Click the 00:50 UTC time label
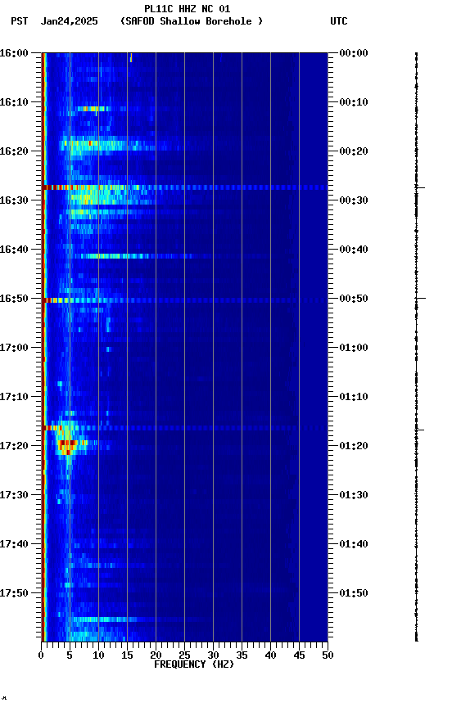Screen dimensions: 452x707 tap(354, 299)
